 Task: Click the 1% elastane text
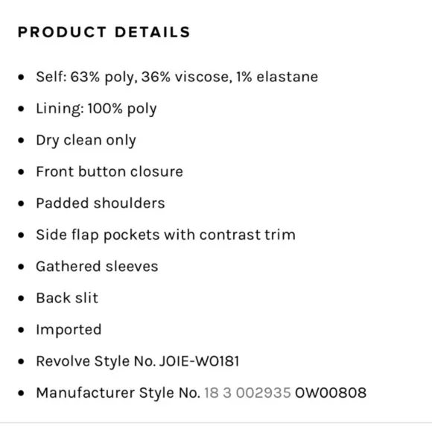[x=277, y=77]
